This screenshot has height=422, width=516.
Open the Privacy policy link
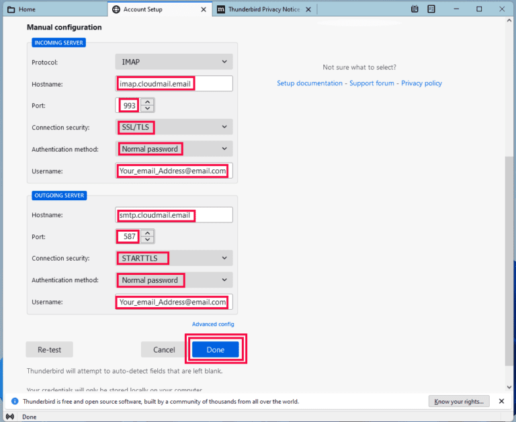[x=421, y=83]
